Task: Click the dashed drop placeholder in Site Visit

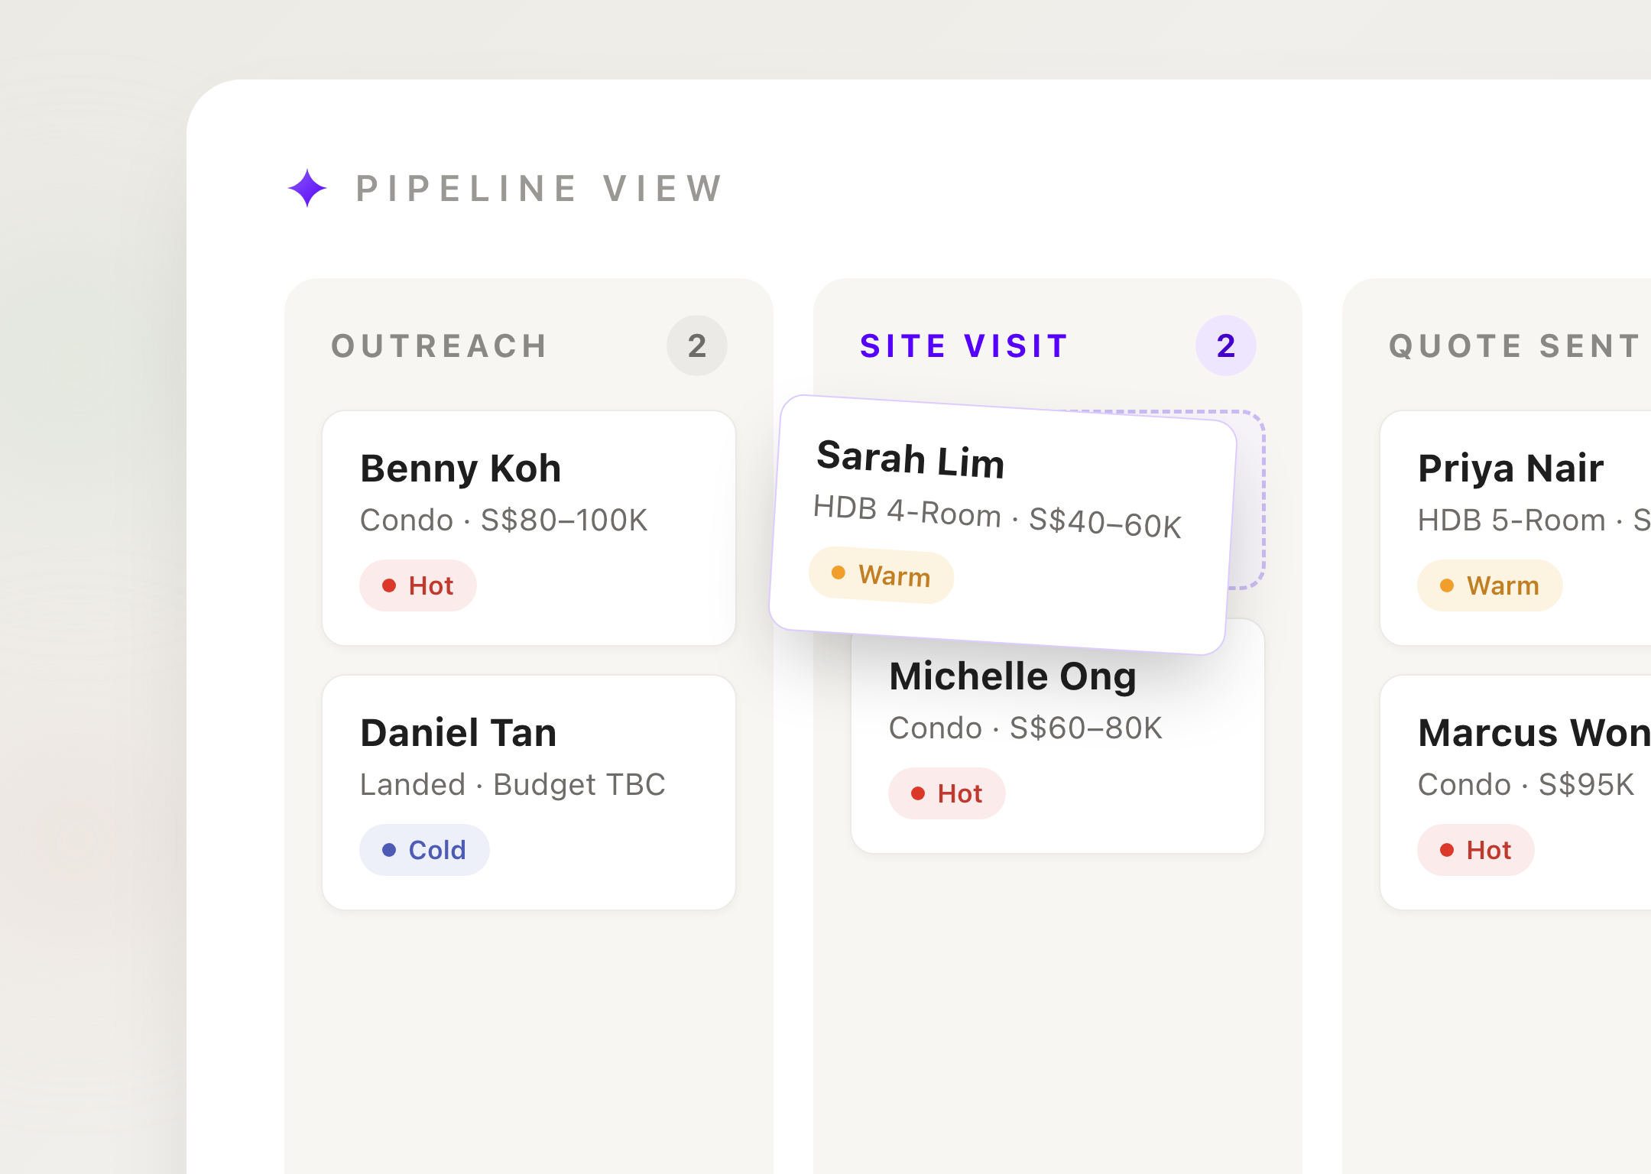Action: 1250,500
